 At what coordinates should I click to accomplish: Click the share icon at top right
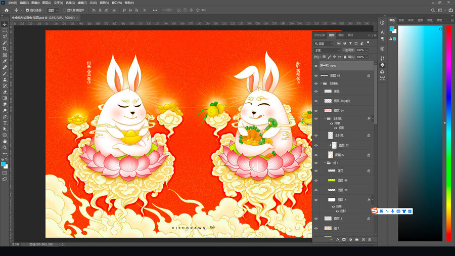[450, 10]
